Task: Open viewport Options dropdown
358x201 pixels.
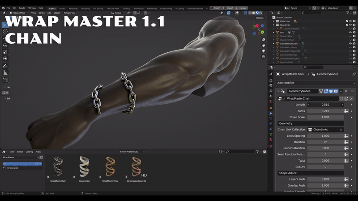Action: [x=261, y=18]
